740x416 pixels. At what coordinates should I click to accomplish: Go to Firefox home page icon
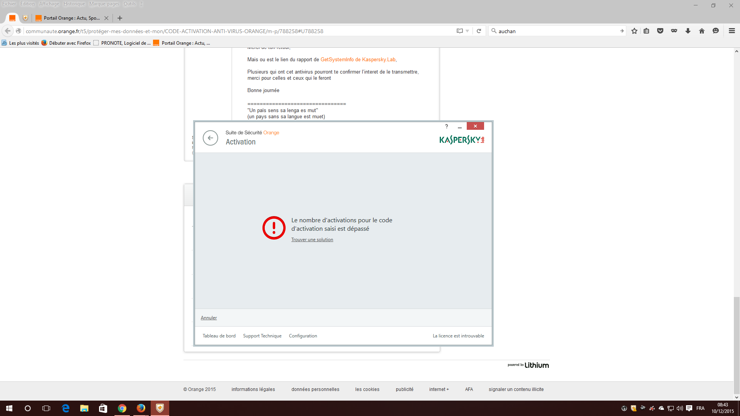[x=702, y=31]
